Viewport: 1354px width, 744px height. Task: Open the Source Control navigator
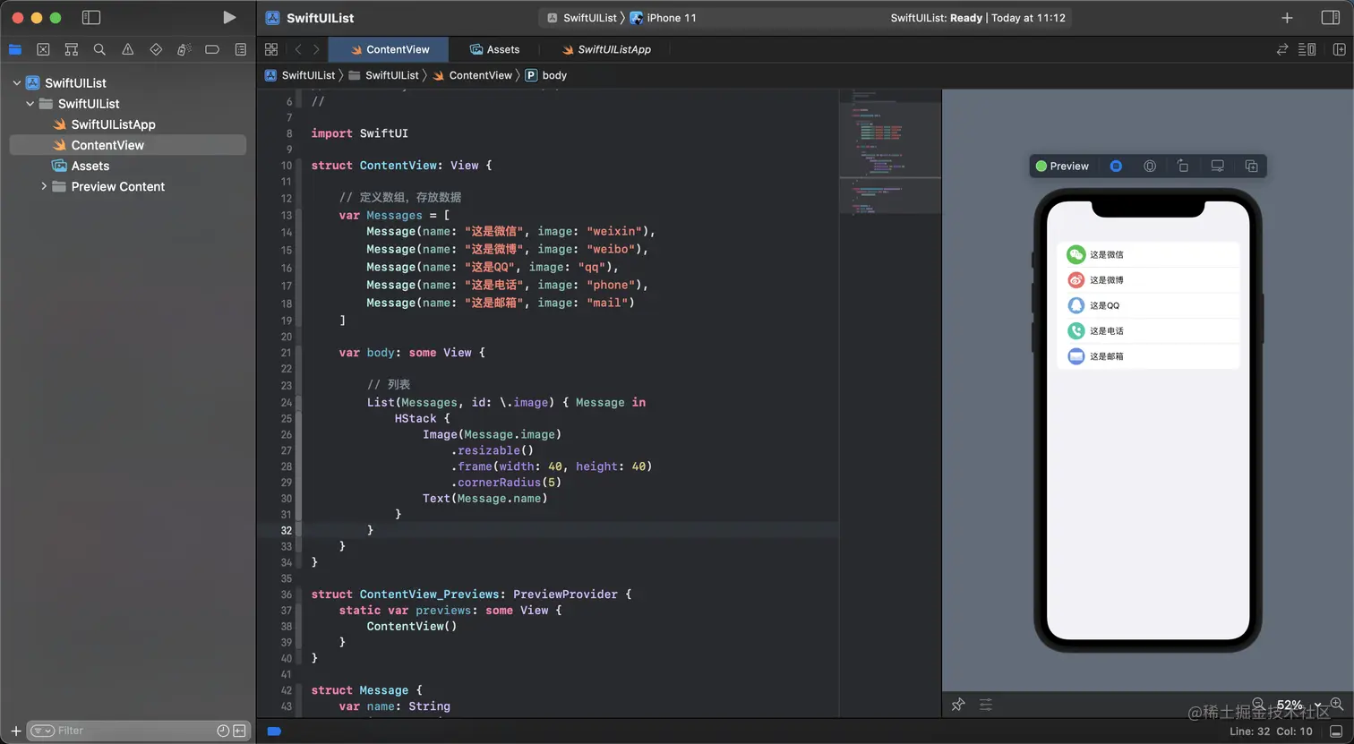point(43,49)
